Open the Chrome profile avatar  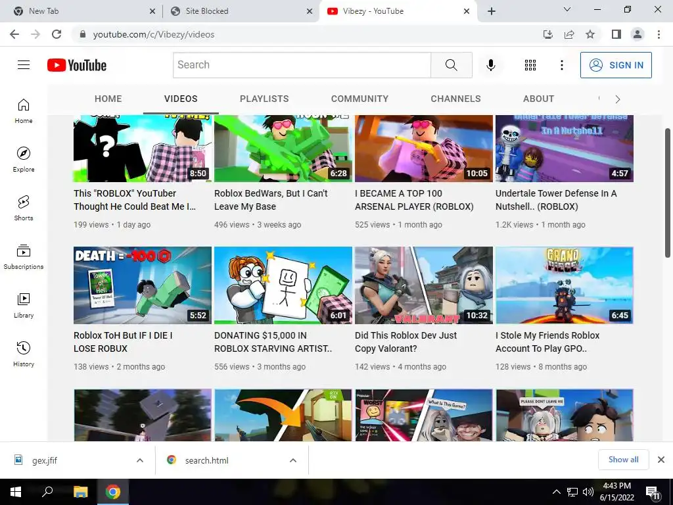(638, 34)
